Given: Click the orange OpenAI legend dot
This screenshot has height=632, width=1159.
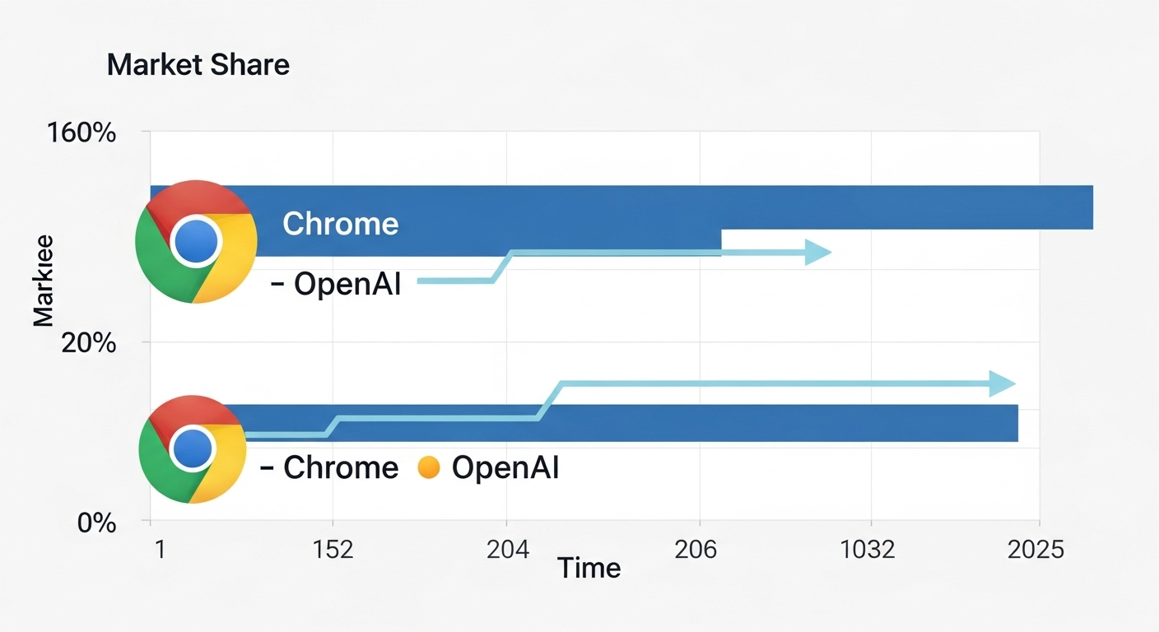Looking at the screenshot, I should [x=430, y=467].
